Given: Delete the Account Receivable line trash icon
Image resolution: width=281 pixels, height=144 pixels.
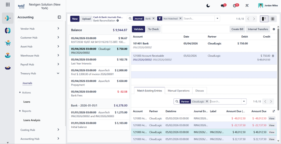Looking at the screenshot, I should (273, 56).
